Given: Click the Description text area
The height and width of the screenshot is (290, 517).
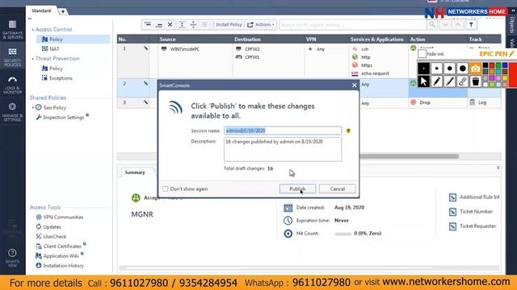Looking at the screenshot, I should click(283, 149).
